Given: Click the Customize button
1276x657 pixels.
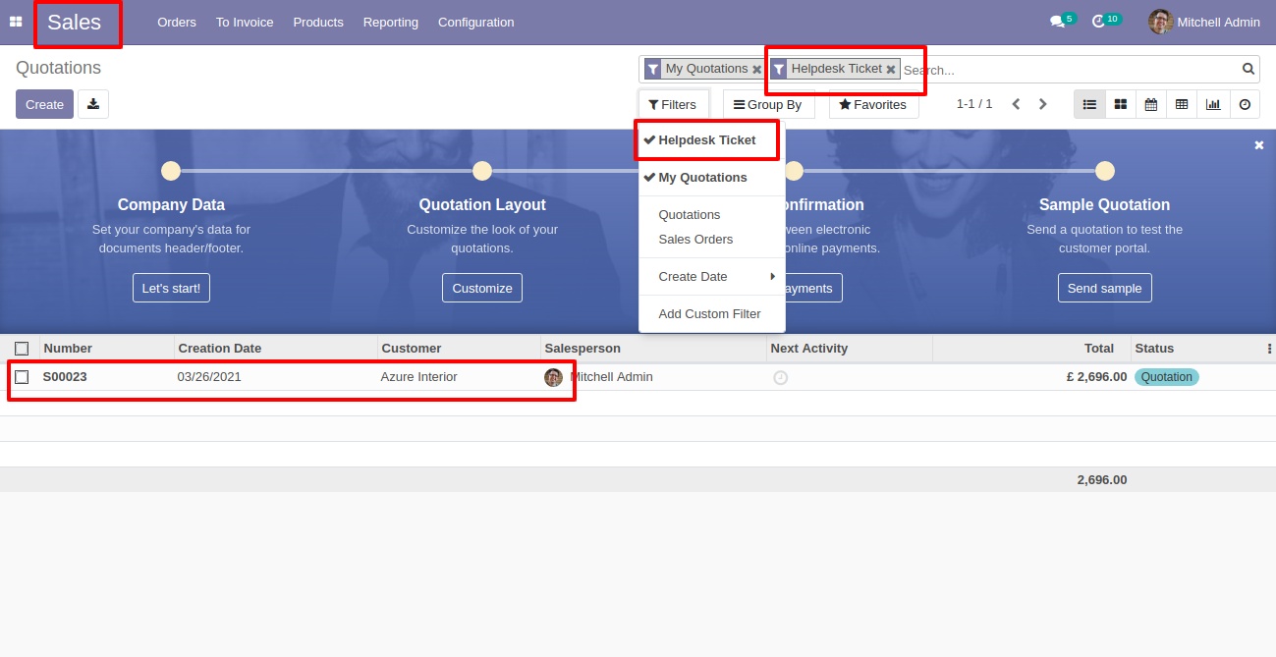Looking at the screenshot, I should point(482,288).
